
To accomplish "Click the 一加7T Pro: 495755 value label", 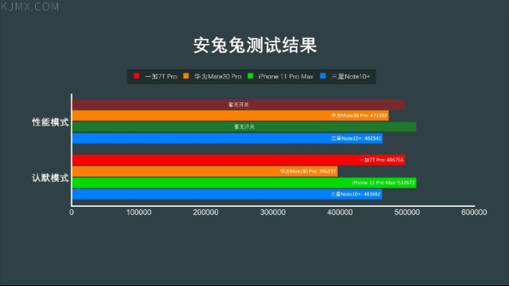I will click(x=382, y=160).
